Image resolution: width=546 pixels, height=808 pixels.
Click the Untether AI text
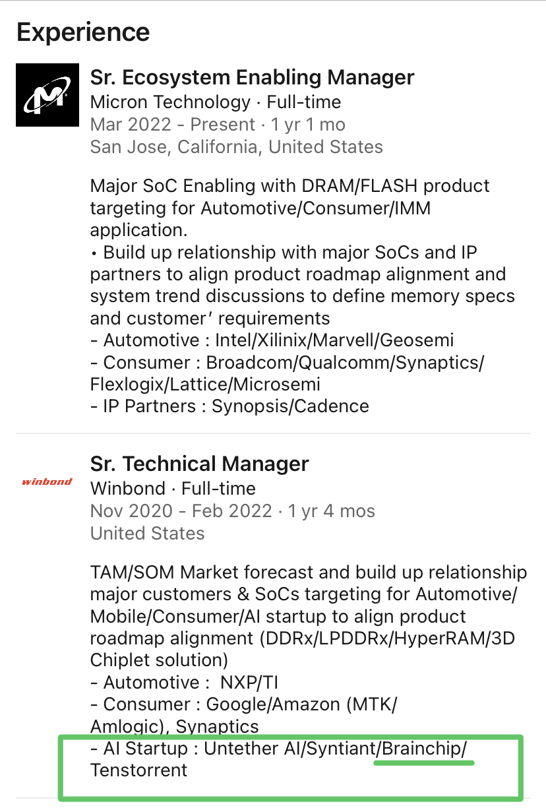pyautogui.click(x=251, y=749)
